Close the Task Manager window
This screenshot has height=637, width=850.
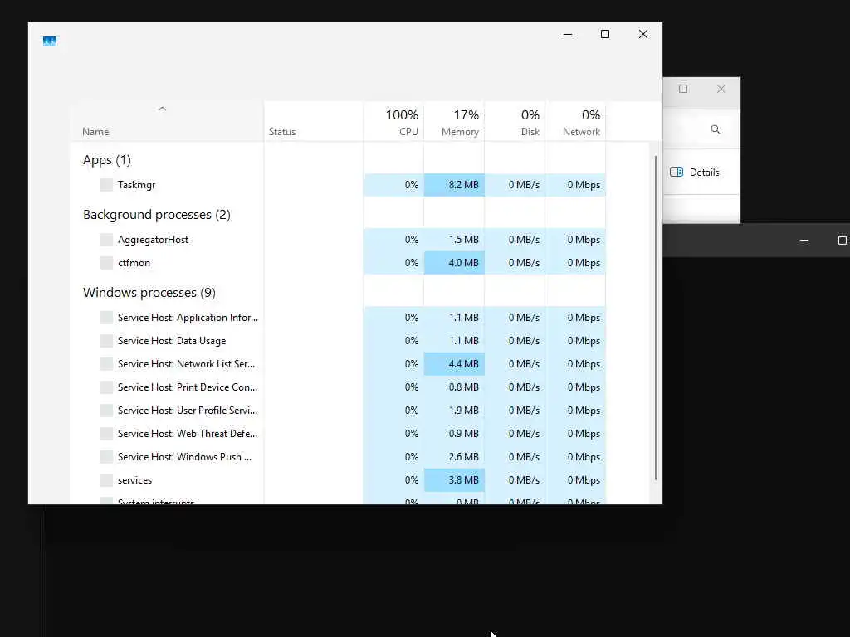pos(643,34)
